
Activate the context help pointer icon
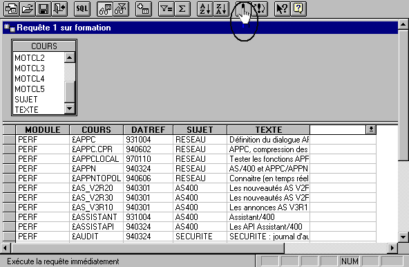click(283, 9)
